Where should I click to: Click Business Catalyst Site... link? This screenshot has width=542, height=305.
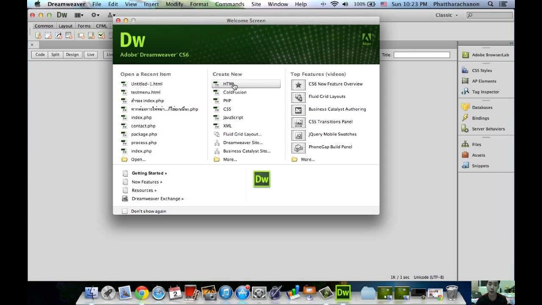[247, 151]
